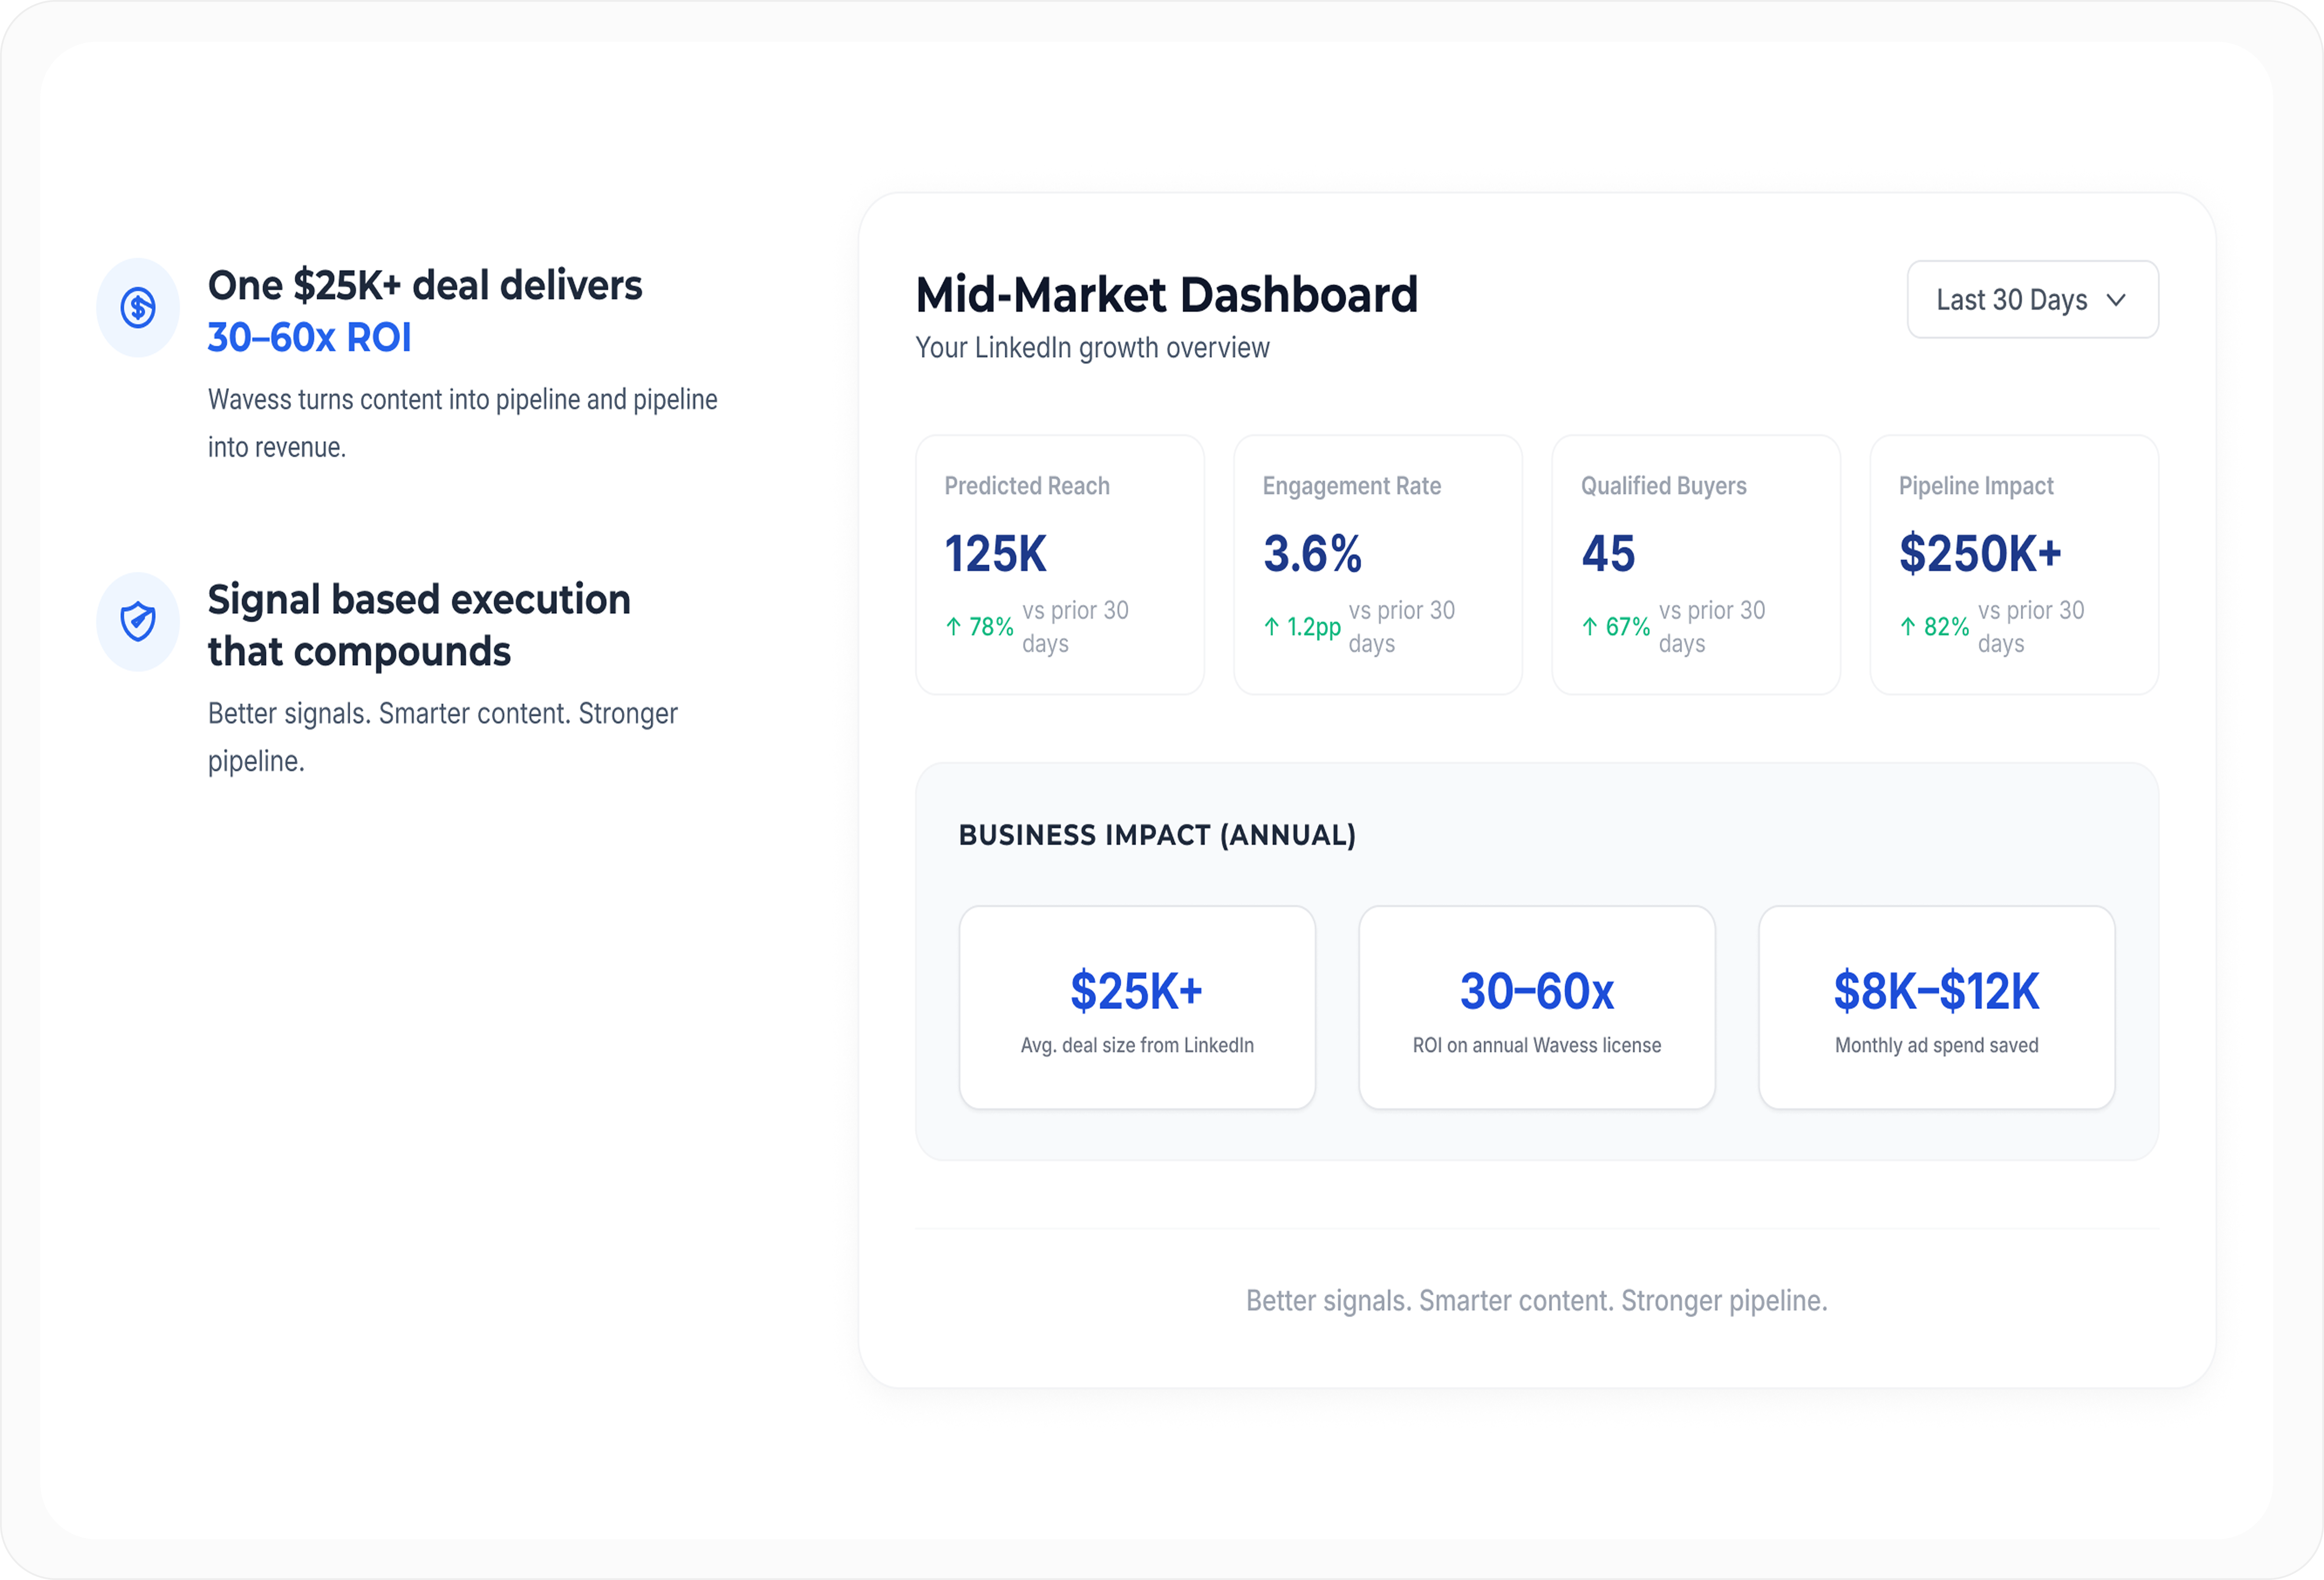Open the Last 30 Days dropdown
Image resolution: width=2324 pixels, height=1580 pixels.
coord(2032,300)
